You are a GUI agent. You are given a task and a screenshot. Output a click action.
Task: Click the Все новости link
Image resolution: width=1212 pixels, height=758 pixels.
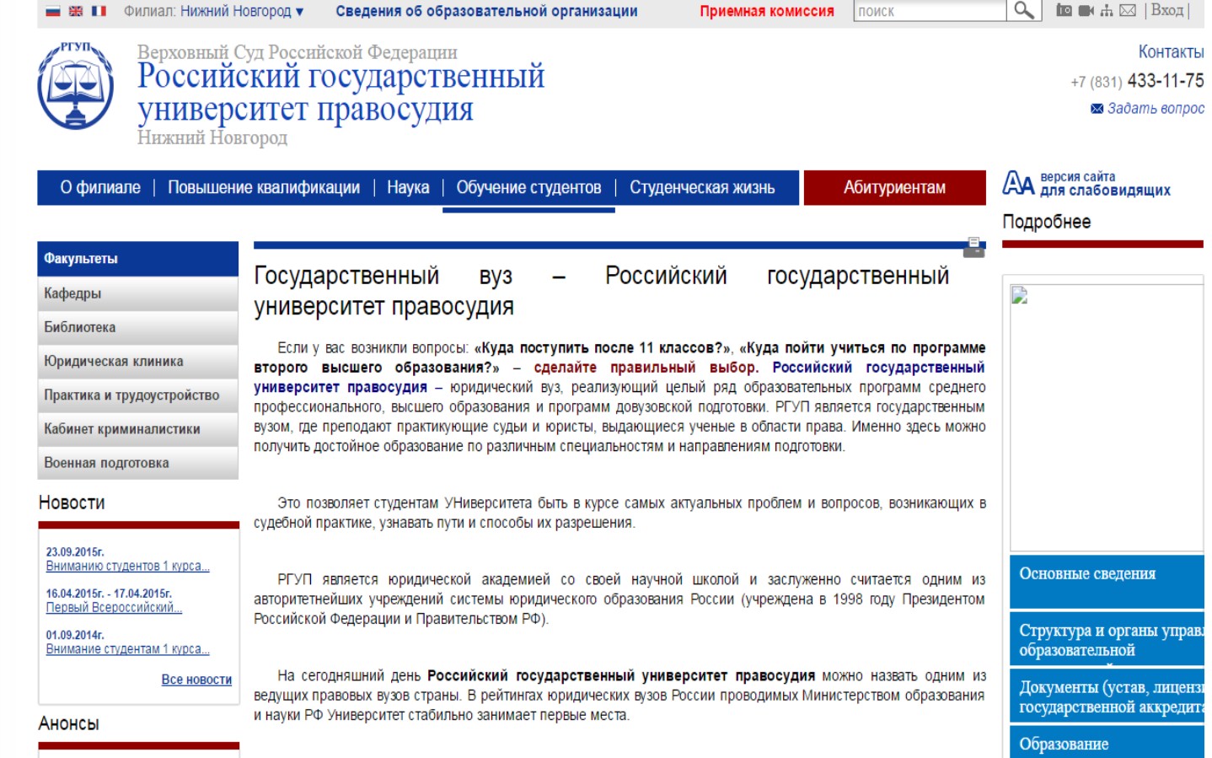(x=196, y=680)
